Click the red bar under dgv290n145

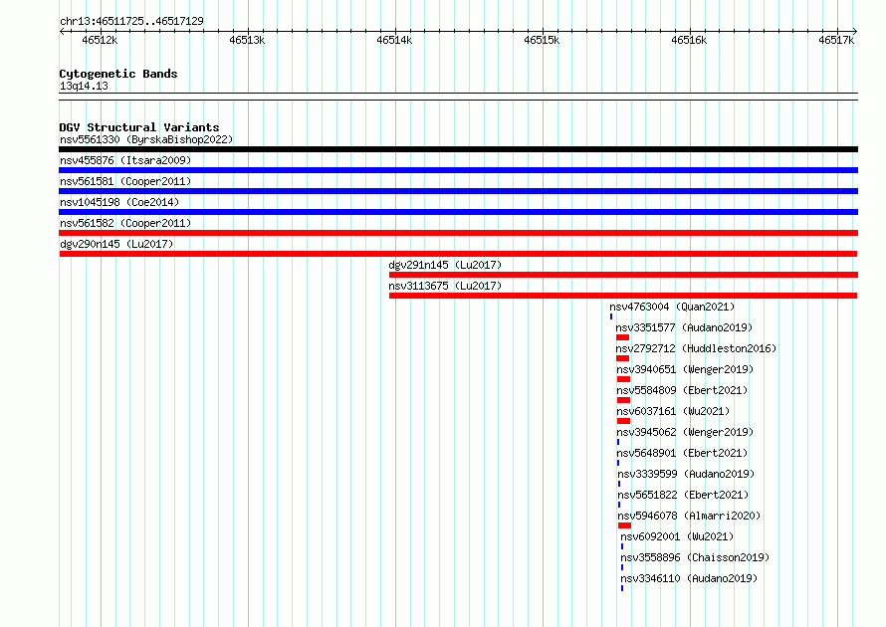click(458, 254)
